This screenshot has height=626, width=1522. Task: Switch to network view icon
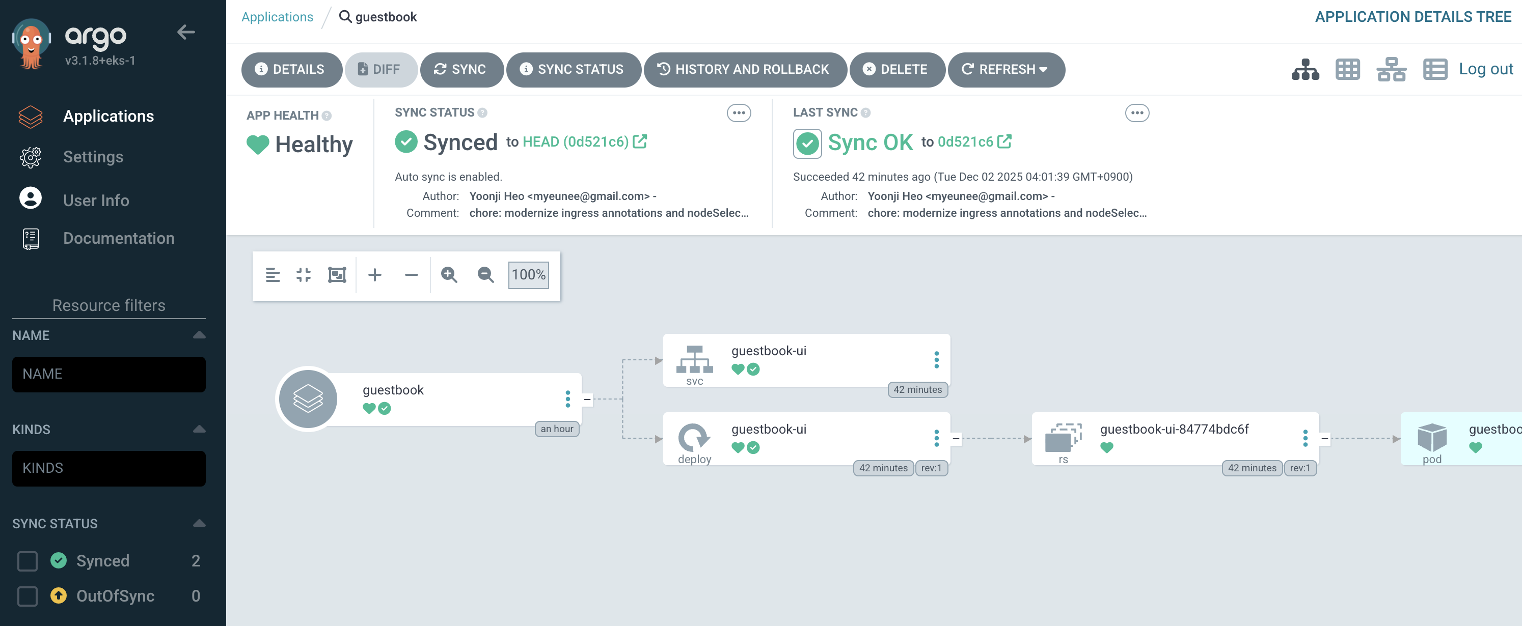pyautogui.click(x=1391, y=70)
